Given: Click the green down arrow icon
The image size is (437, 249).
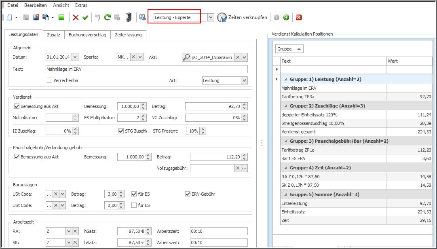Looking at the screenshot, I should point(286,17).
